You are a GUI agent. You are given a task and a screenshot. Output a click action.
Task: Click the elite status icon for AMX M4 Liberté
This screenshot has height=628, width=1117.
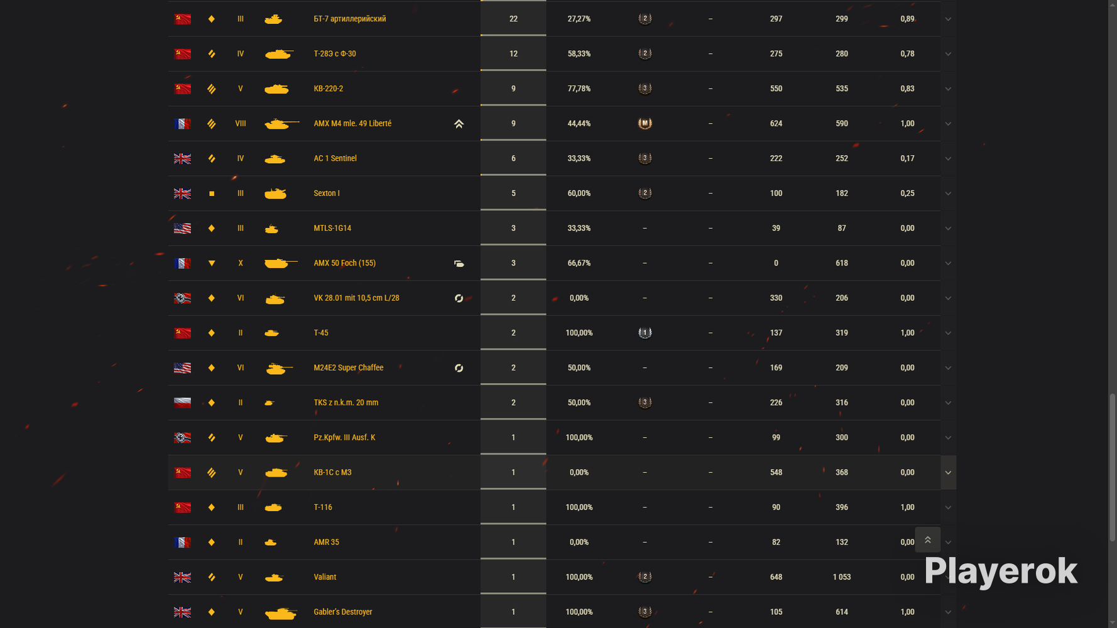[x=459, y=124]
